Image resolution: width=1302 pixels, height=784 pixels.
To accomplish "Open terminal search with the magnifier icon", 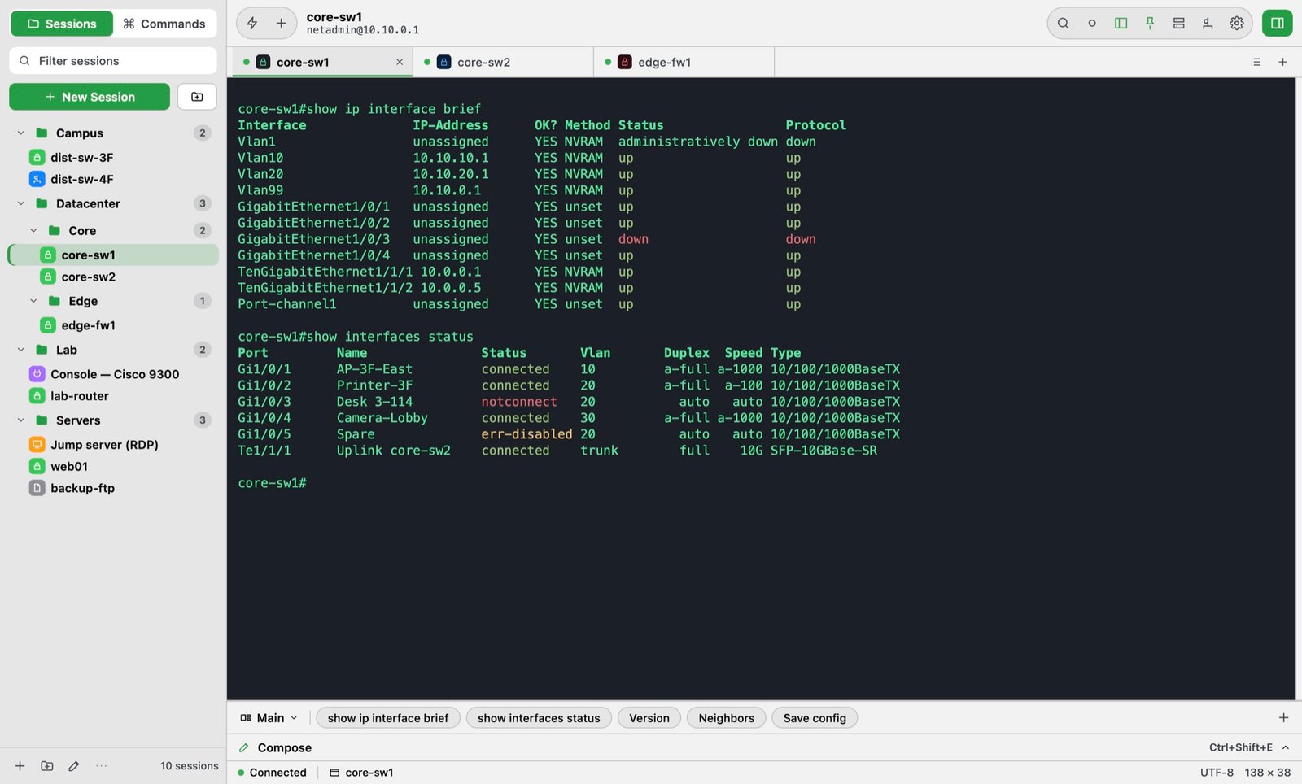I will point(1063,24).
